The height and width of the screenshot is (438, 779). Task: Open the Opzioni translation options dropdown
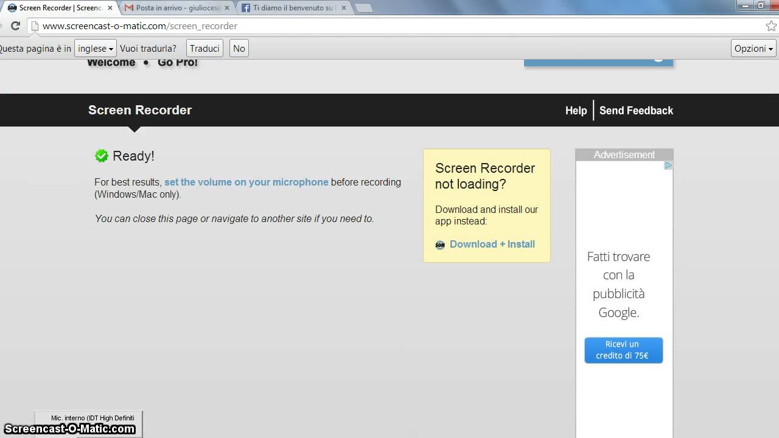(x=753, y=49)
